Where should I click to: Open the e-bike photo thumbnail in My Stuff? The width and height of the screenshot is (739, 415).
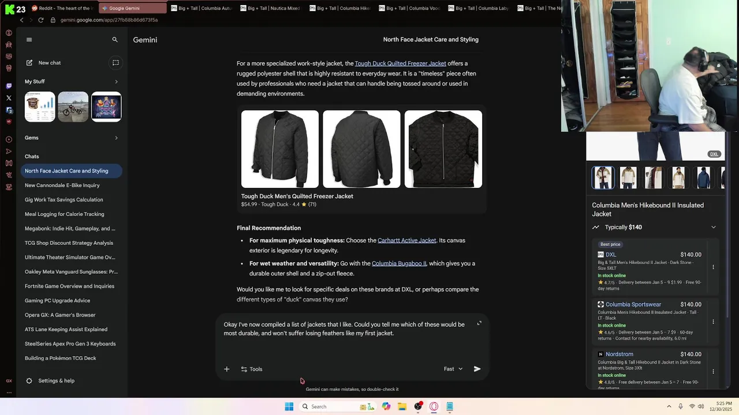pos(73,107)
